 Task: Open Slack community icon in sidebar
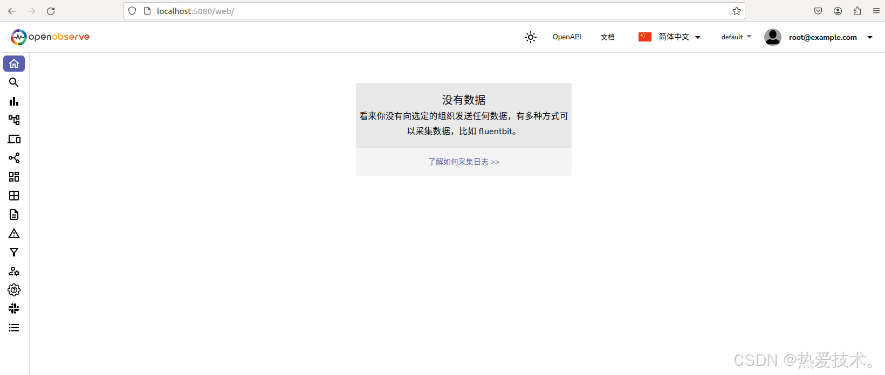tap(14, 309)
